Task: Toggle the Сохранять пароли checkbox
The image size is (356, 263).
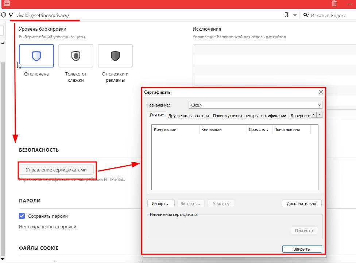Action: pyautogui.click(x=22, y=216)
